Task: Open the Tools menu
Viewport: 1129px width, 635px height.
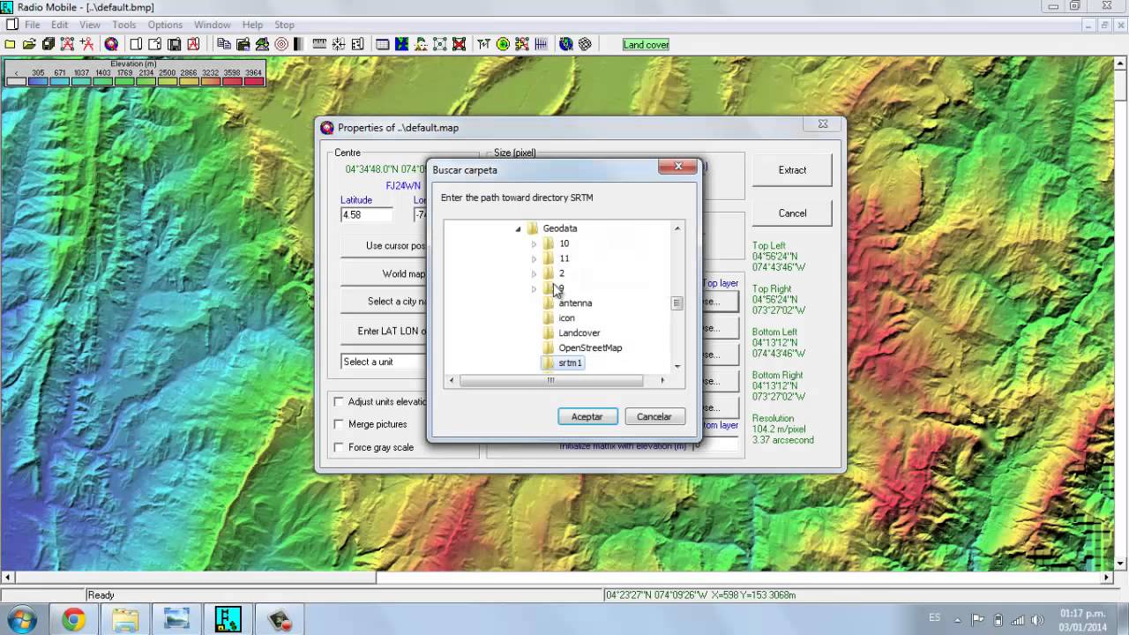Action: [123, 25]
